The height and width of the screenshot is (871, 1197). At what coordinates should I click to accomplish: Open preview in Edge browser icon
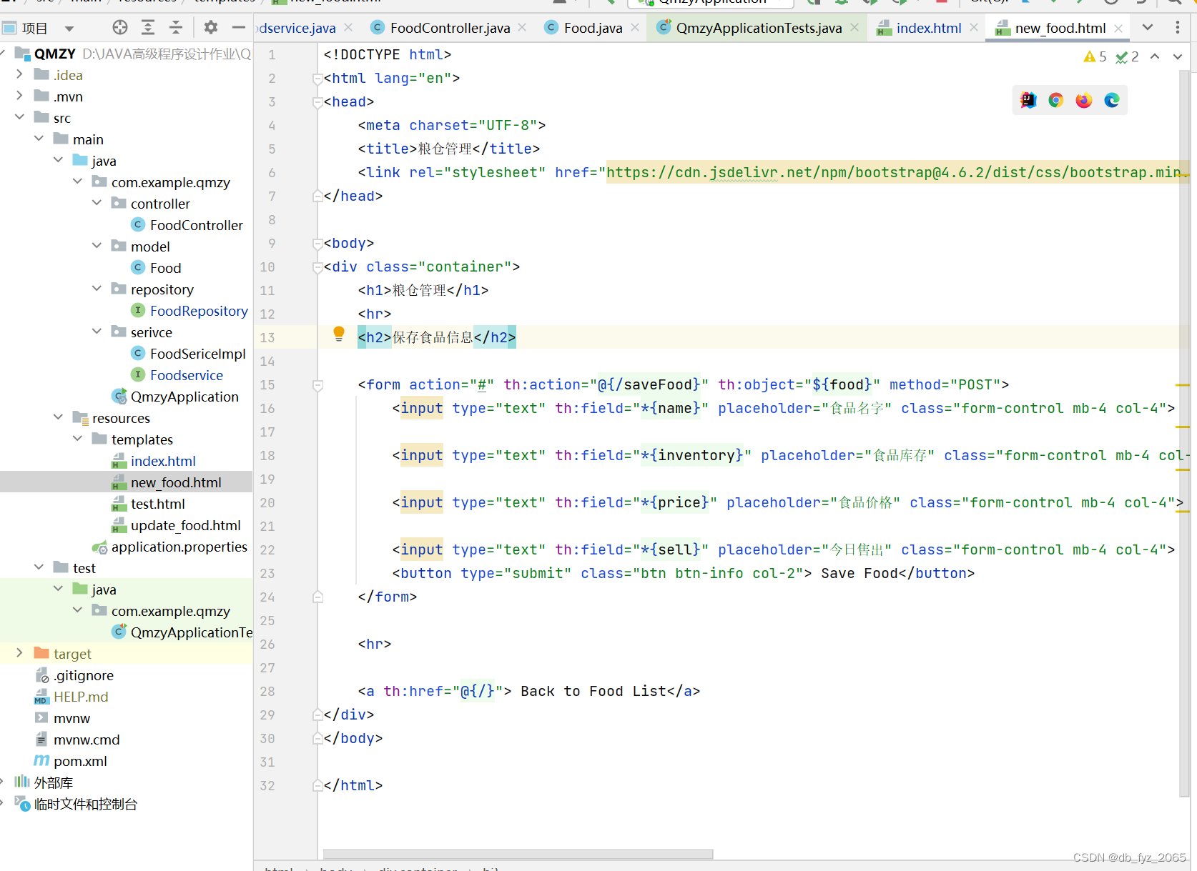coord(1112,101)
